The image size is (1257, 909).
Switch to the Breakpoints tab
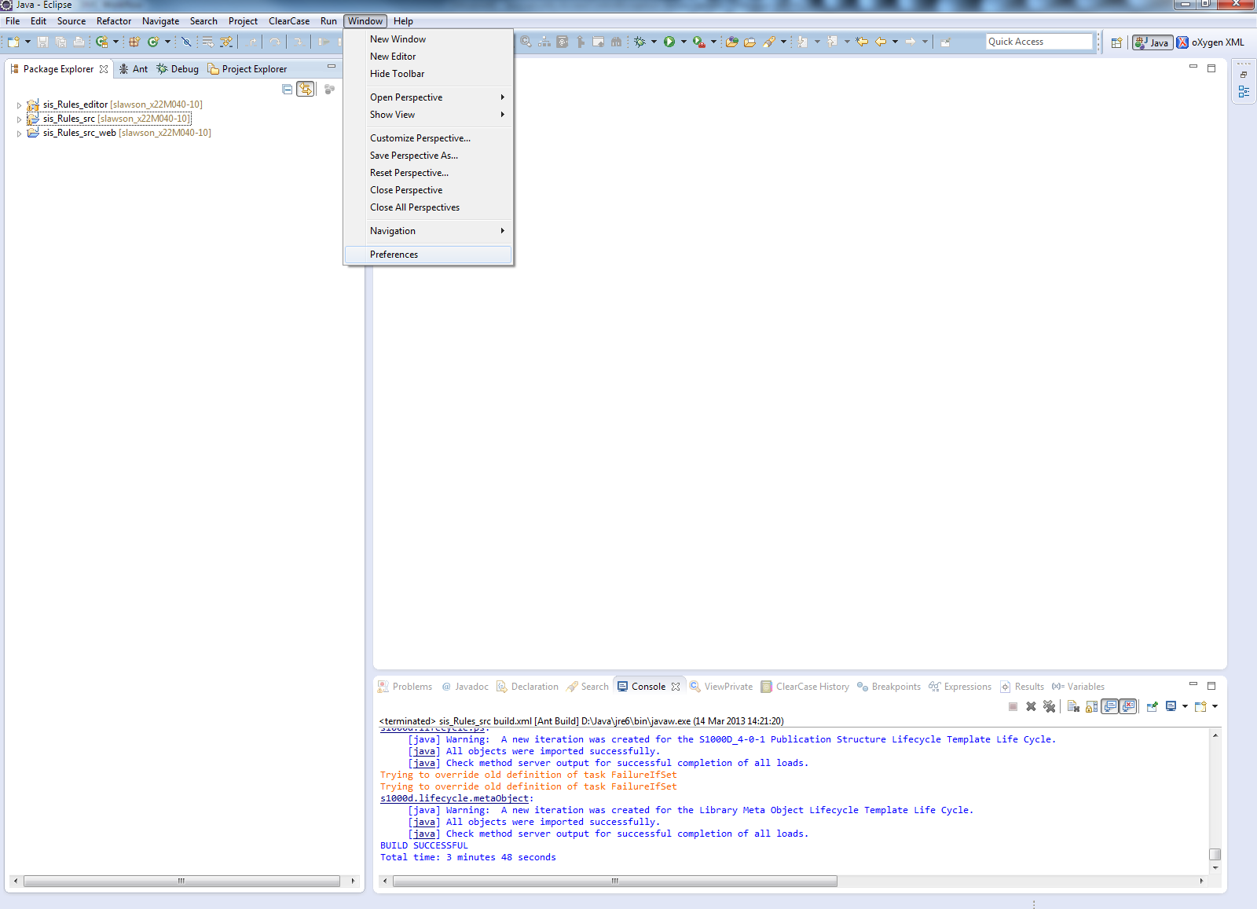tap(889, 687)
